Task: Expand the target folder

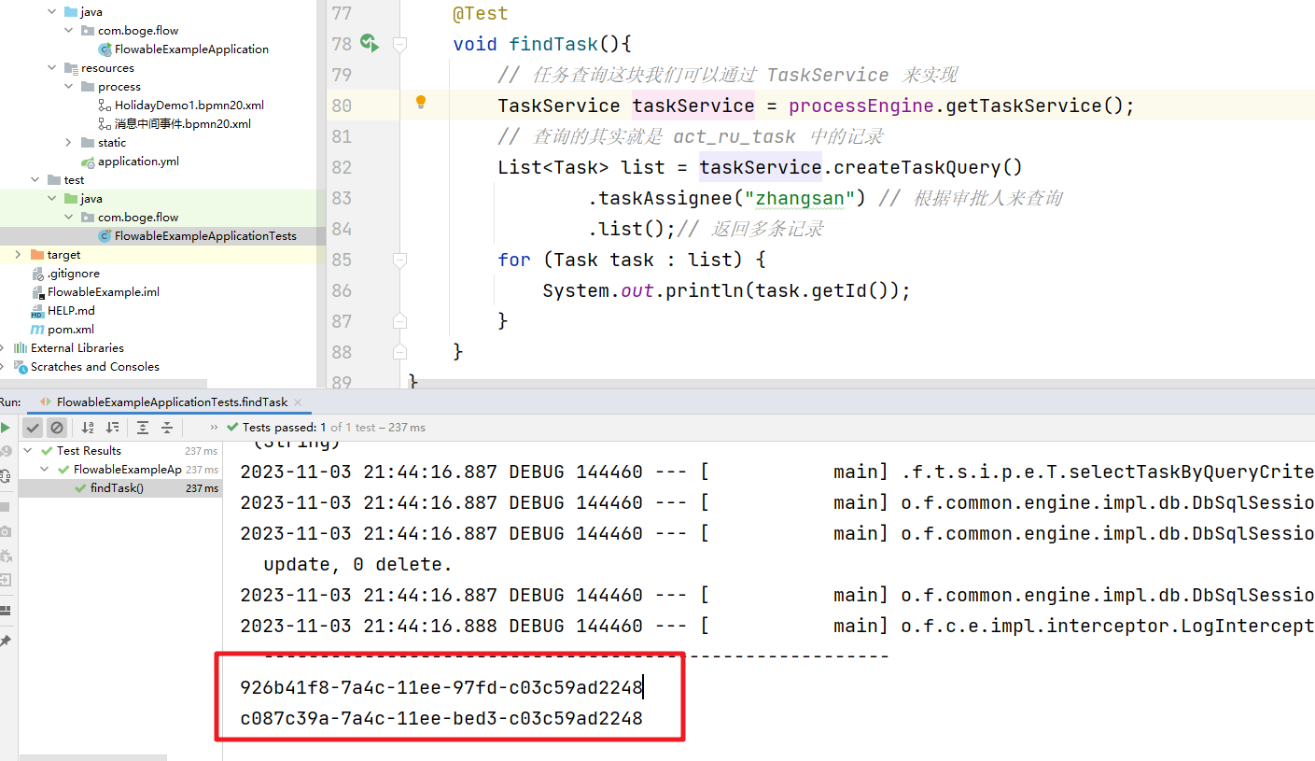Action: [18, 255]
